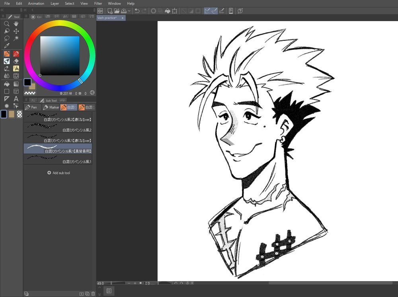
Task: Open Clip Studio launcher icon
Action: (x=100, y=11)
